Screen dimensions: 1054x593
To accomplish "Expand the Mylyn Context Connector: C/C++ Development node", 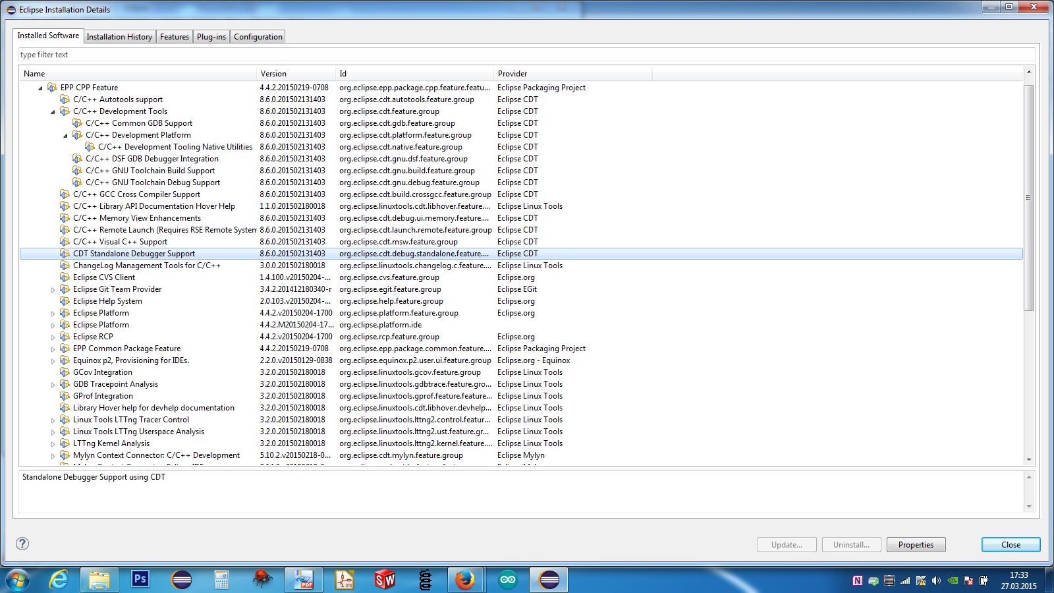I will click(x=53, y=455).
